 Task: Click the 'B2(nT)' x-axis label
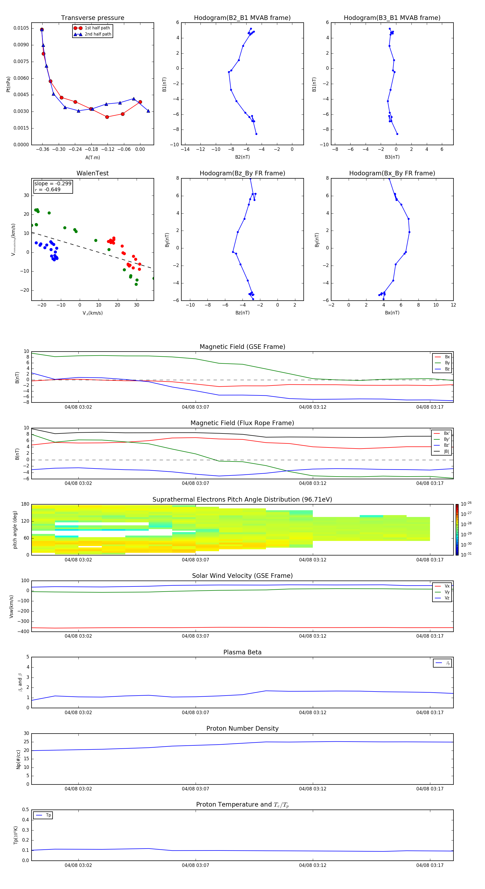[242, 157]
